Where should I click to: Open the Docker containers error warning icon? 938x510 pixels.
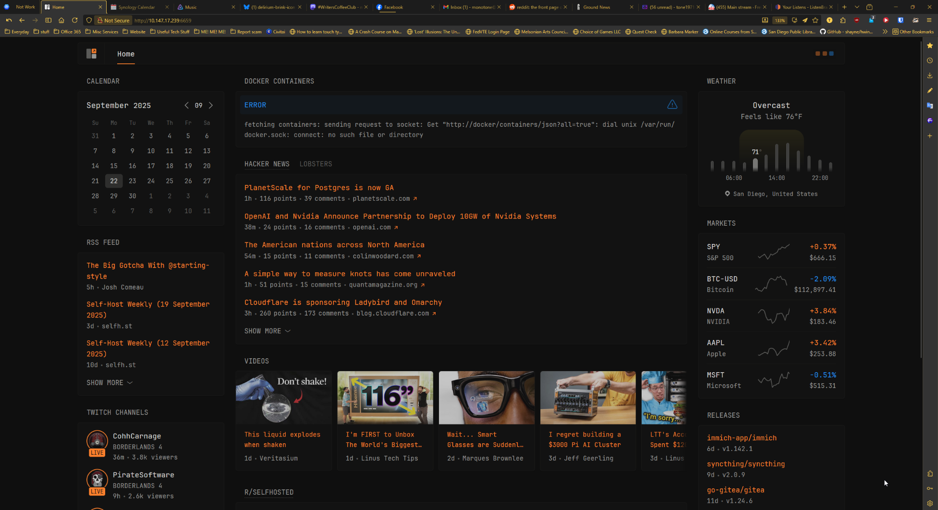click(x=672, y=105)
